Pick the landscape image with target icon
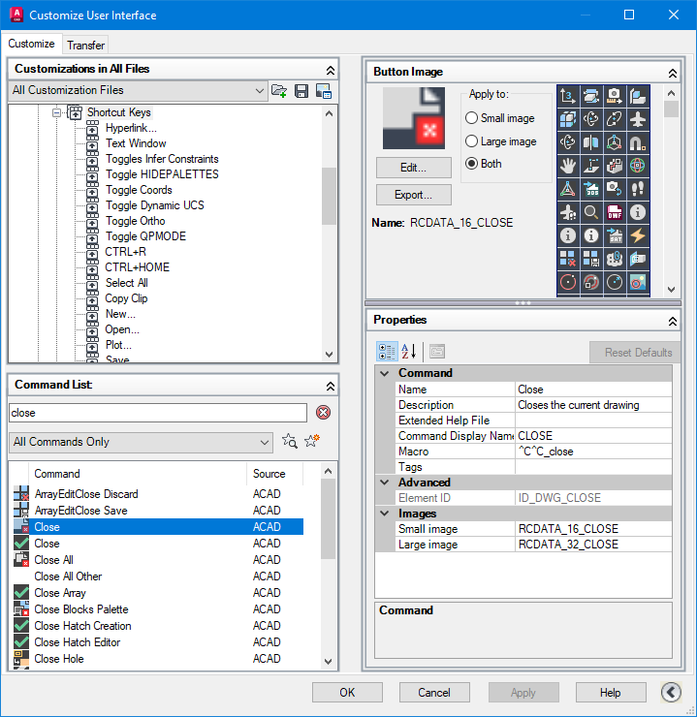Screen dimensions: 697x717 coord(638,282)
